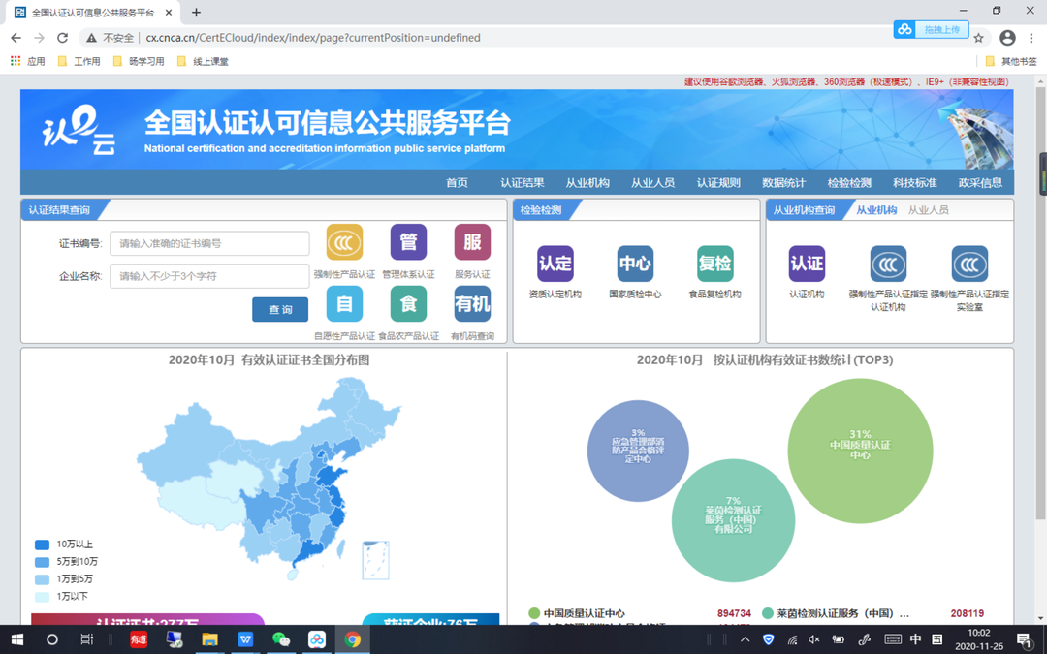
Task: Open WPS Office from the taskbar
Action: [245, 639]
